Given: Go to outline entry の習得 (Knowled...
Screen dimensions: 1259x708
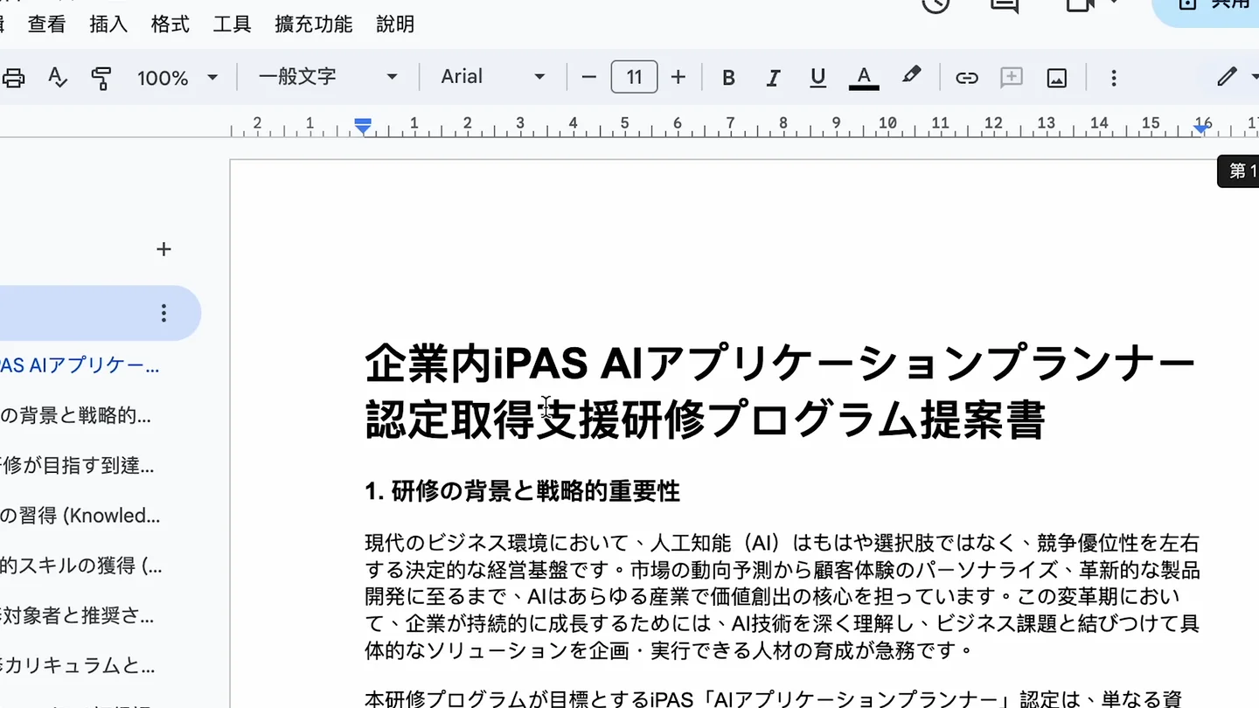Looking at the screenshot, I should (80, 516).
